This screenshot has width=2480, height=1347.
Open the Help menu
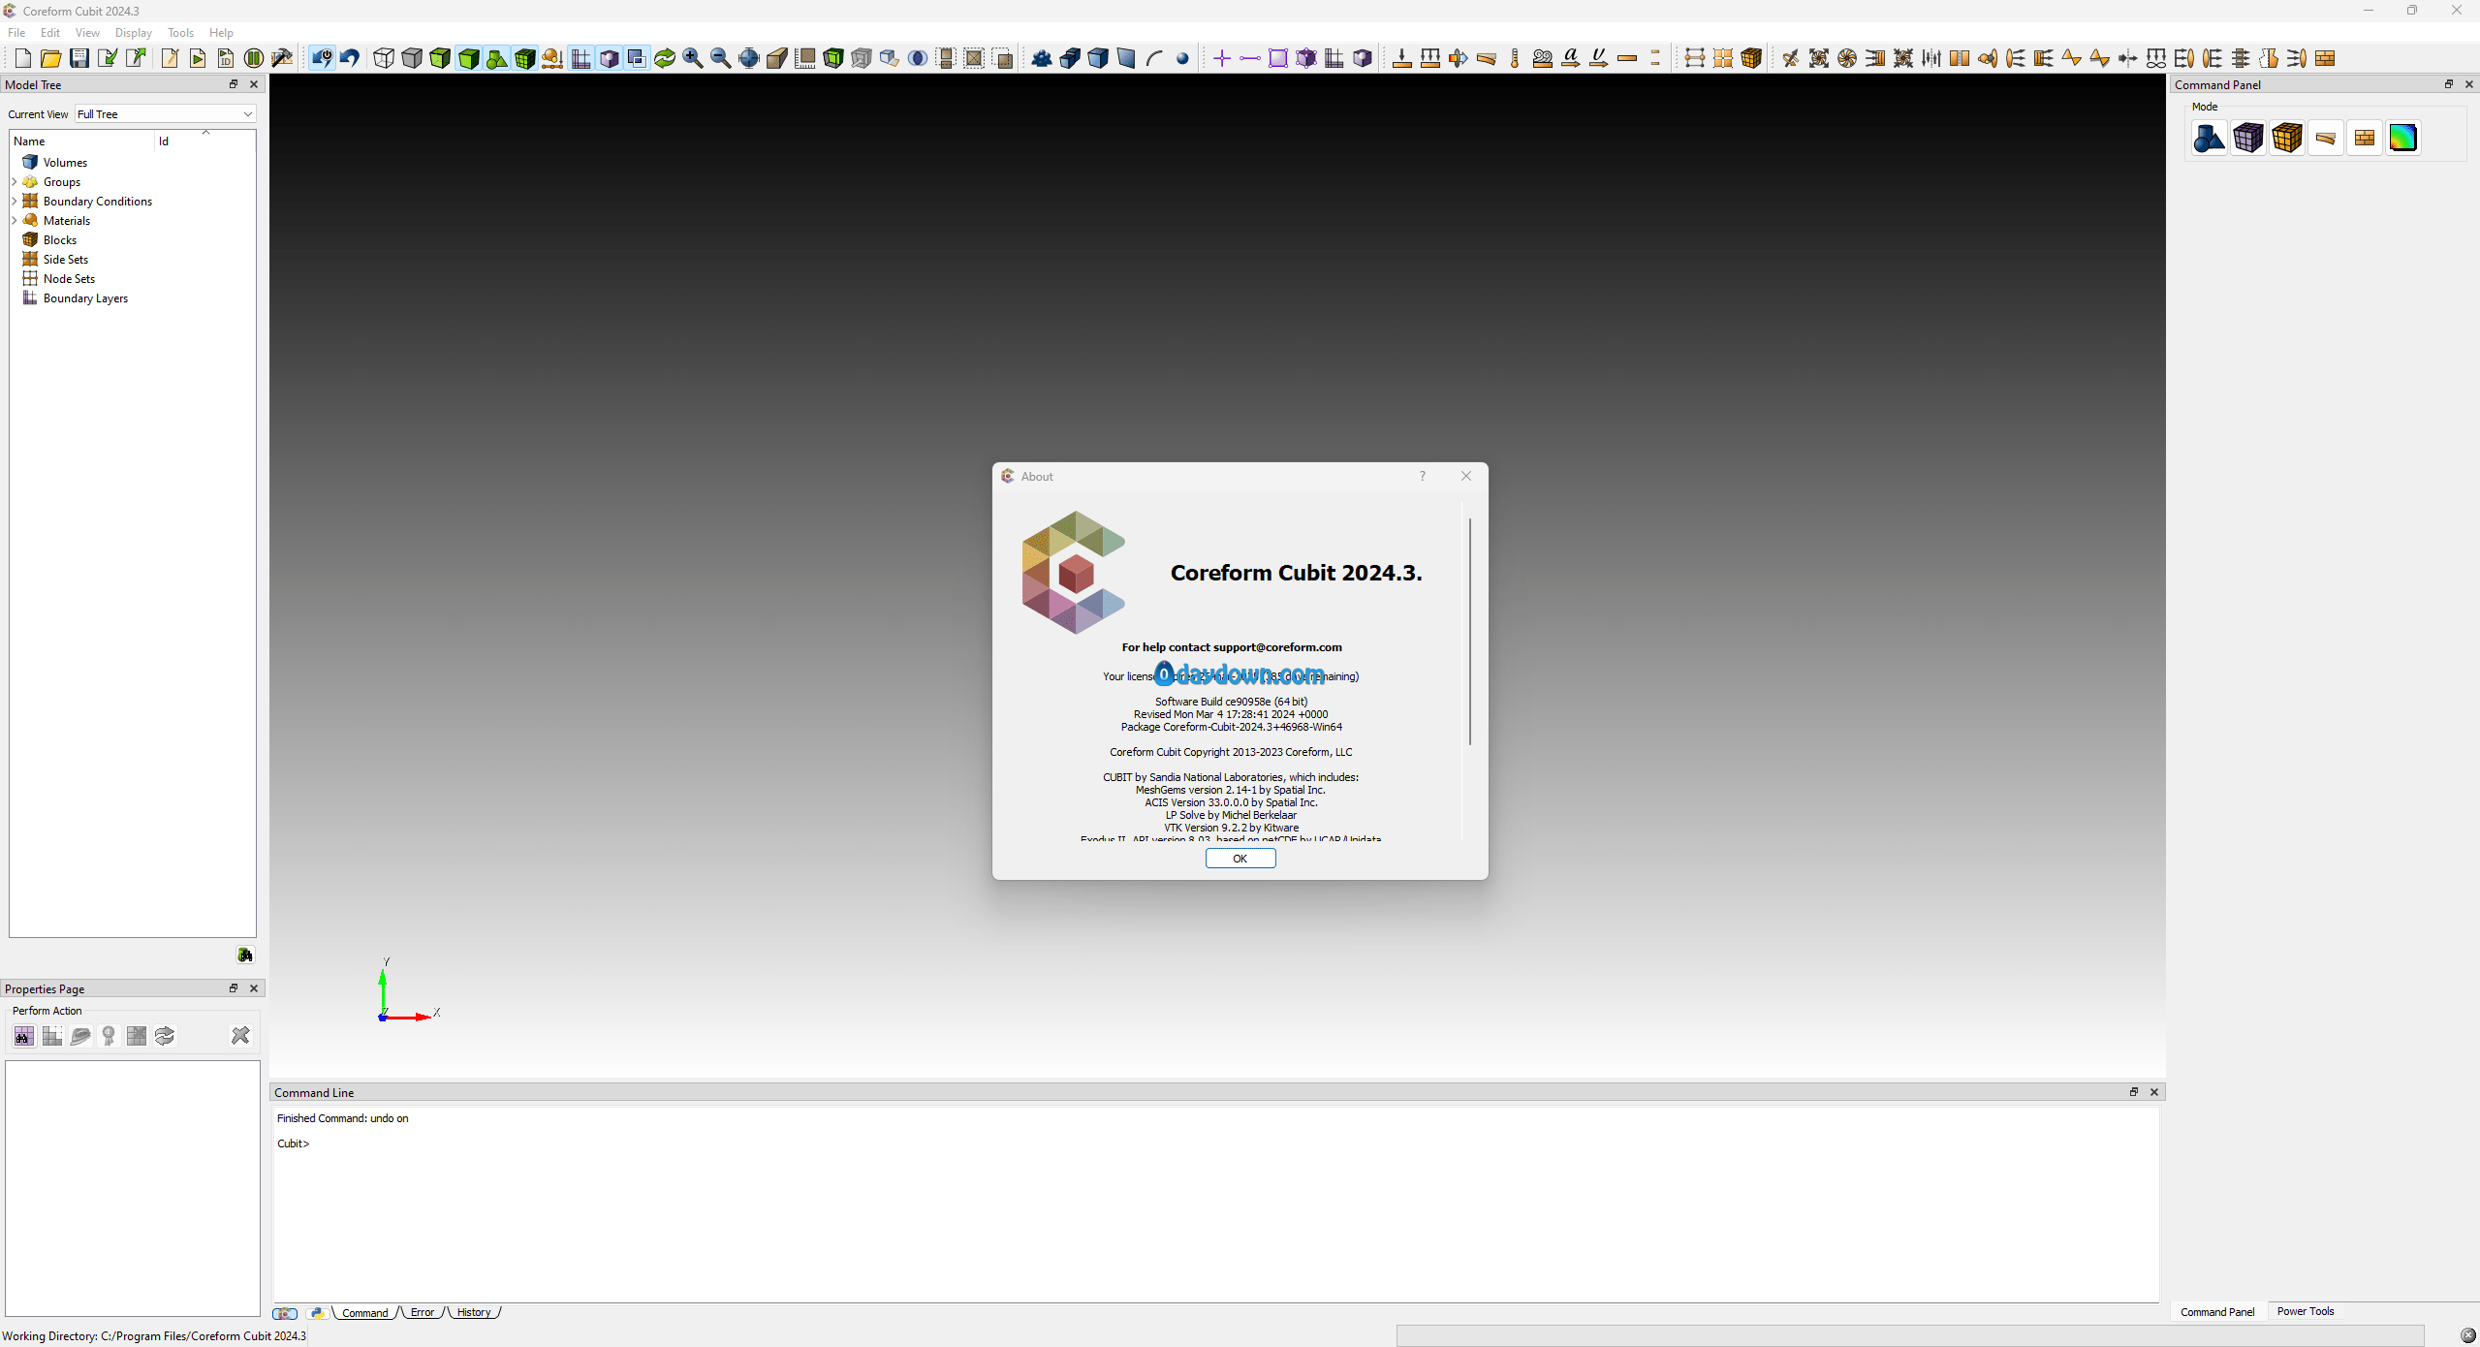221,32
